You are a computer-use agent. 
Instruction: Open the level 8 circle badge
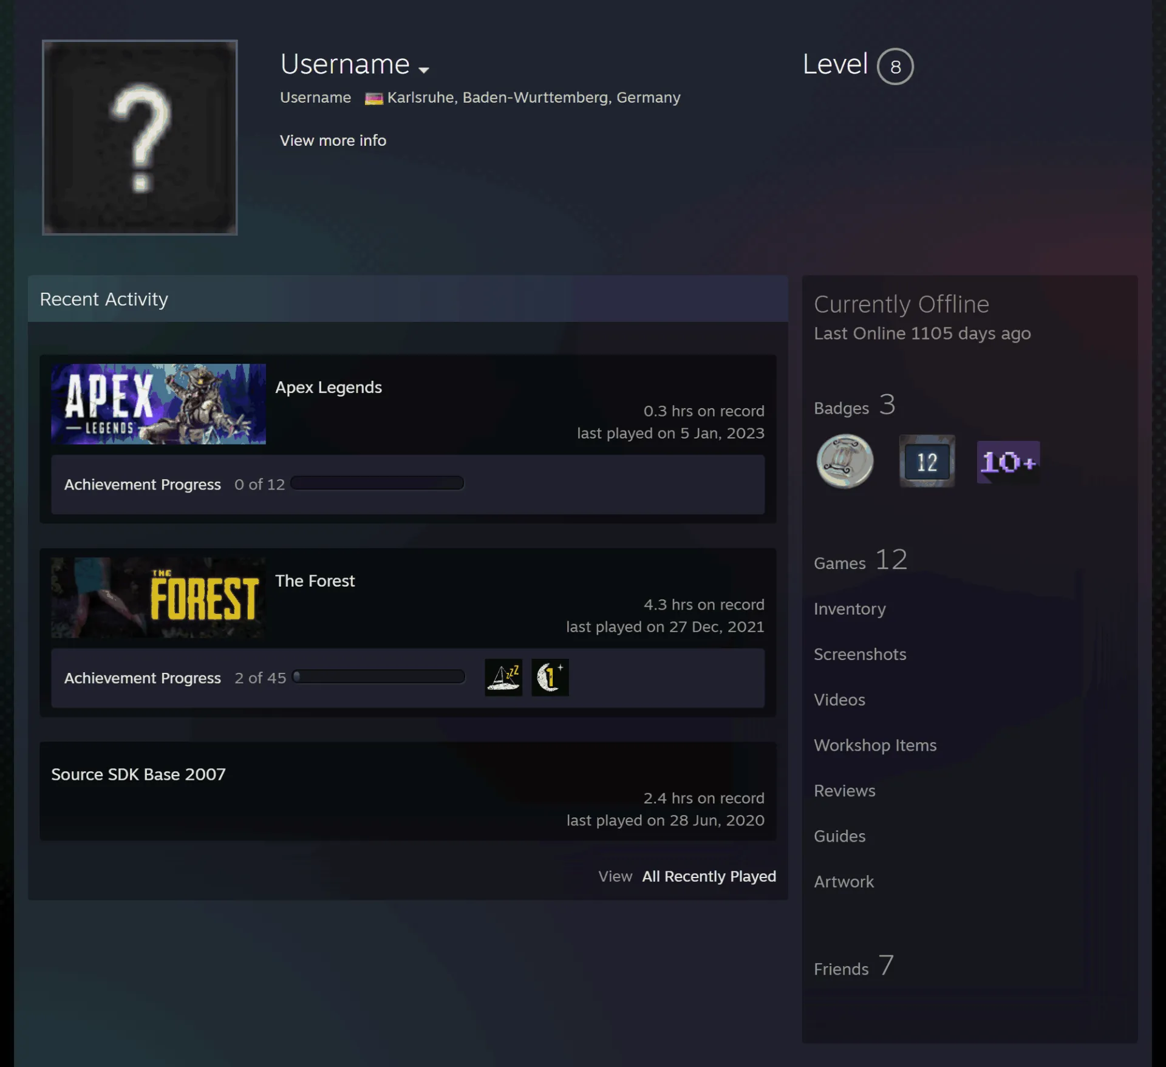895,66
